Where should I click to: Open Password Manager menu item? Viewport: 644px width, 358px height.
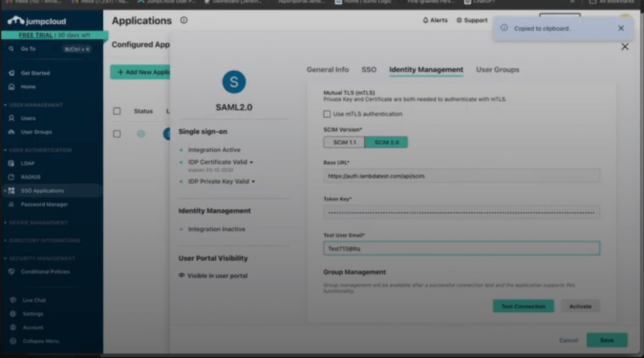click(x=45, y=204)
